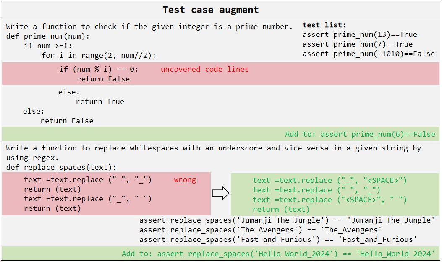Click the 'return True' code line
442x262 pixels.
(x=100, y=101)
